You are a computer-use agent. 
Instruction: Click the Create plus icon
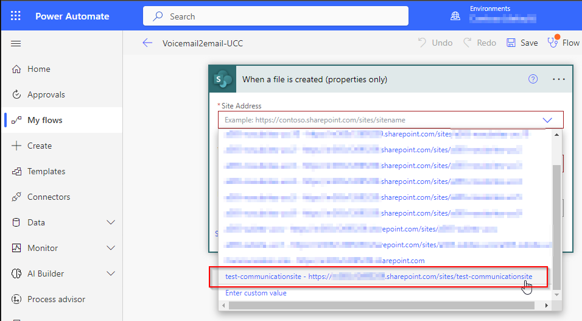16,146
